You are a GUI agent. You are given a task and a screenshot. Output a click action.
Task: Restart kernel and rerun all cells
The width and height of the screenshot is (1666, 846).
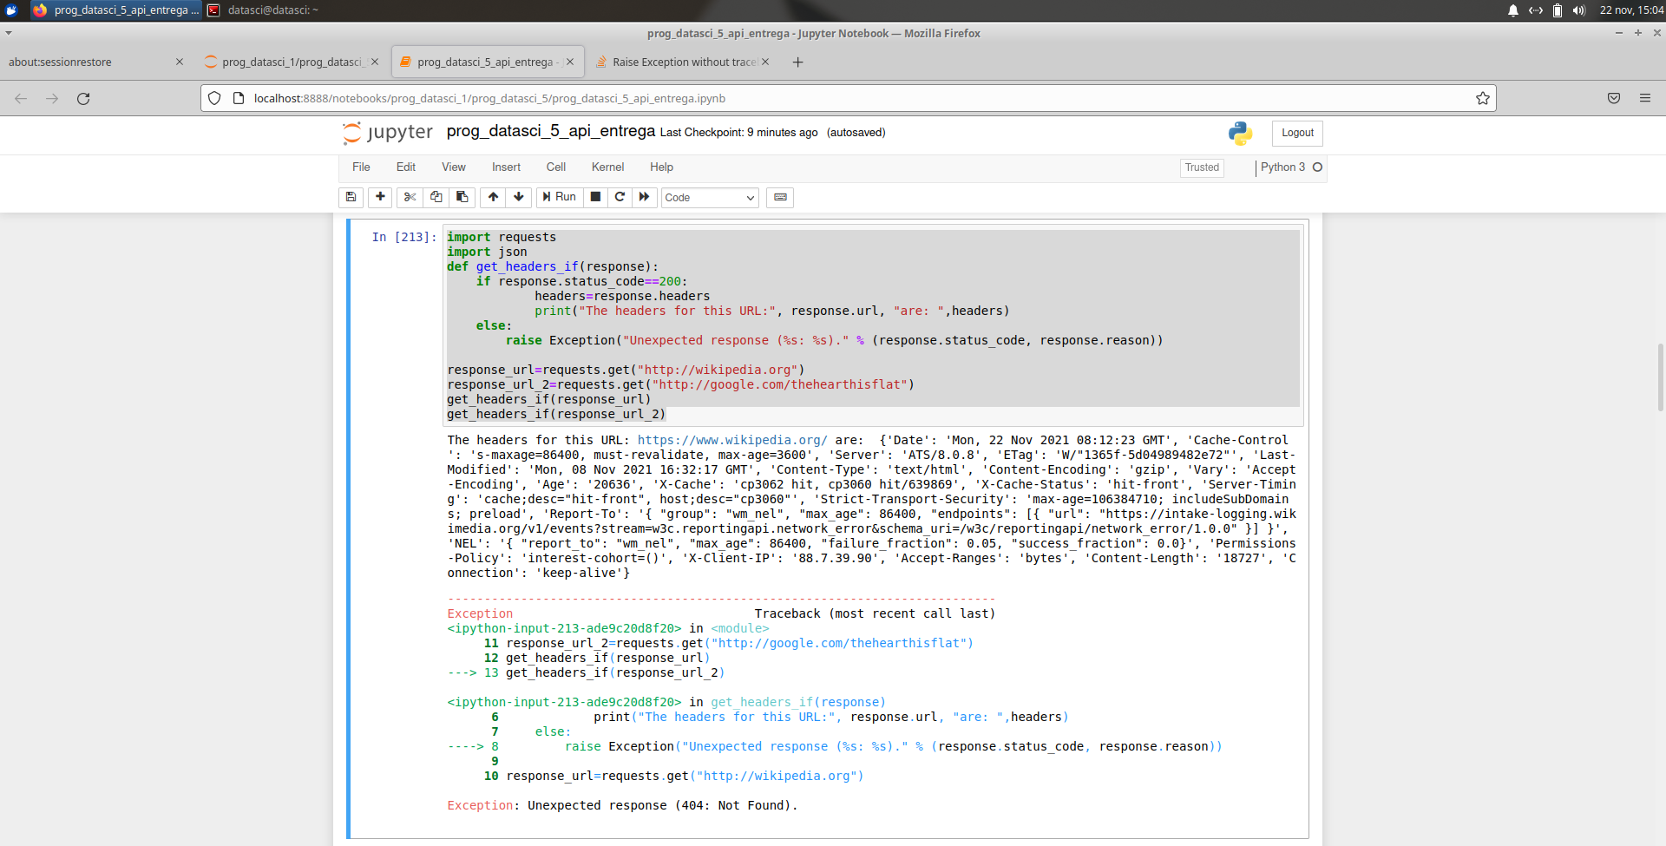point(644,197)
